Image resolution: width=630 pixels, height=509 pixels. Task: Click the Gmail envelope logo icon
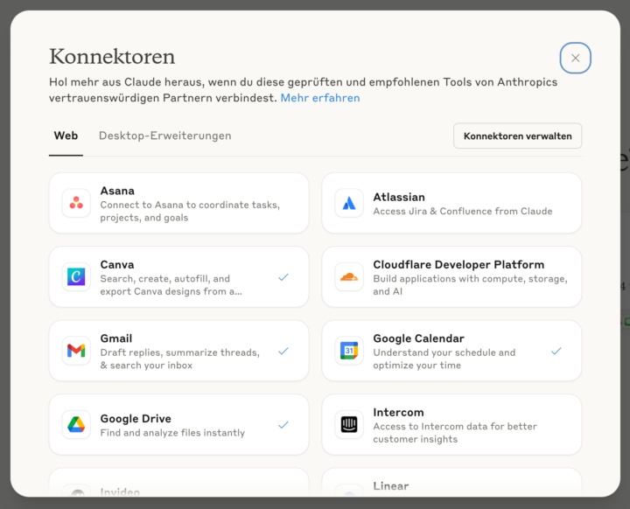pos(76,351)
